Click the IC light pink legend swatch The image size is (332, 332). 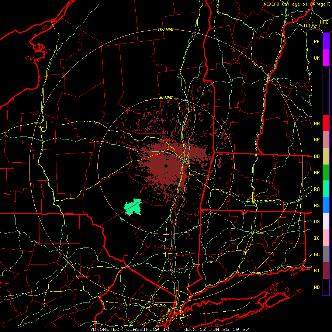(326, 238)
